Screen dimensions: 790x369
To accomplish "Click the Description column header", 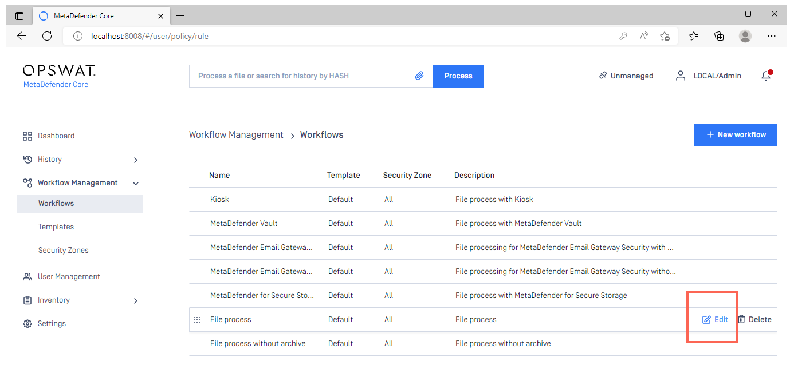I will 474,176.
